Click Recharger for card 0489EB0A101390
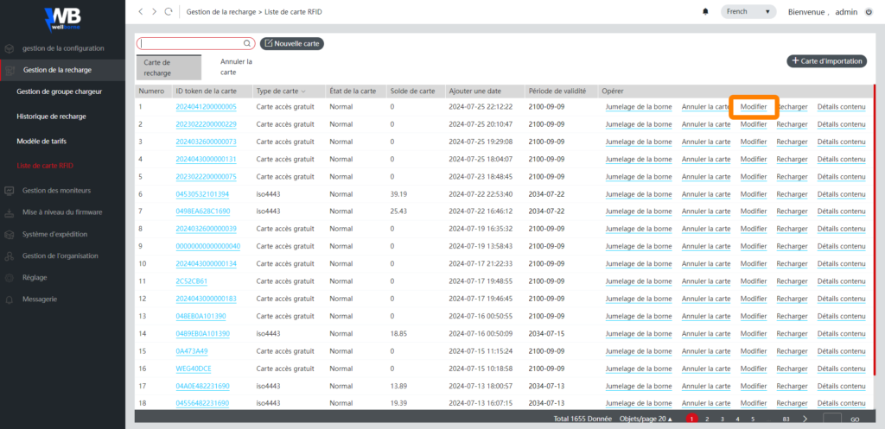This screenshot has height=429, width=885. pyautogui.click(x=792, y=333)
